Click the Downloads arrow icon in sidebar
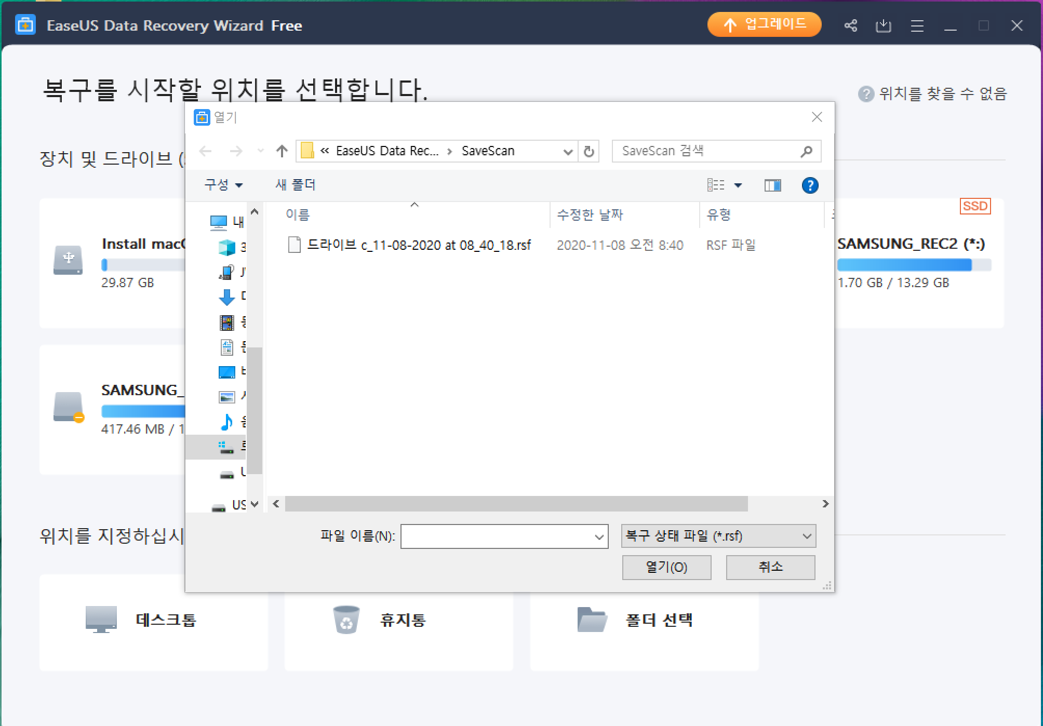Viewport: 1043px width, 726px height. click(227, 297)
